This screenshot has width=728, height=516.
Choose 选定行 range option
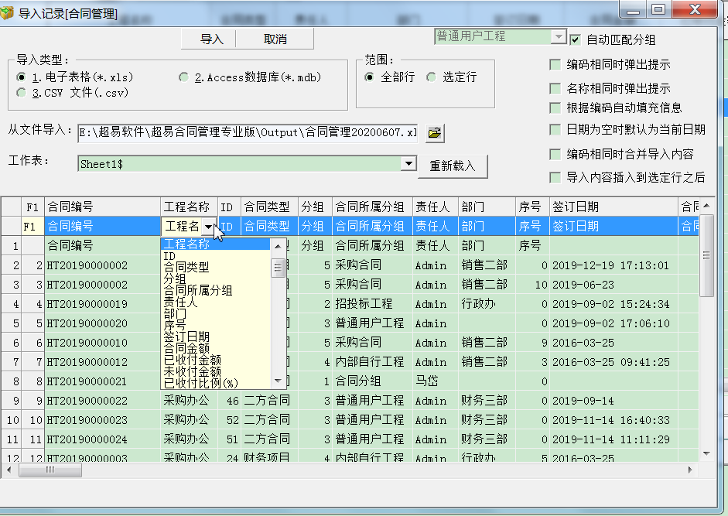432,77
